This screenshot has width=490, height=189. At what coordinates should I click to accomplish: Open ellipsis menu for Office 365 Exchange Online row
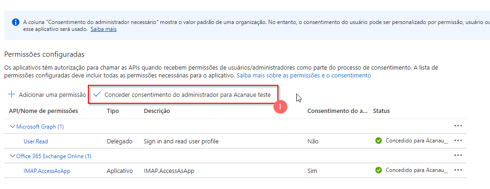click(458, 155)
